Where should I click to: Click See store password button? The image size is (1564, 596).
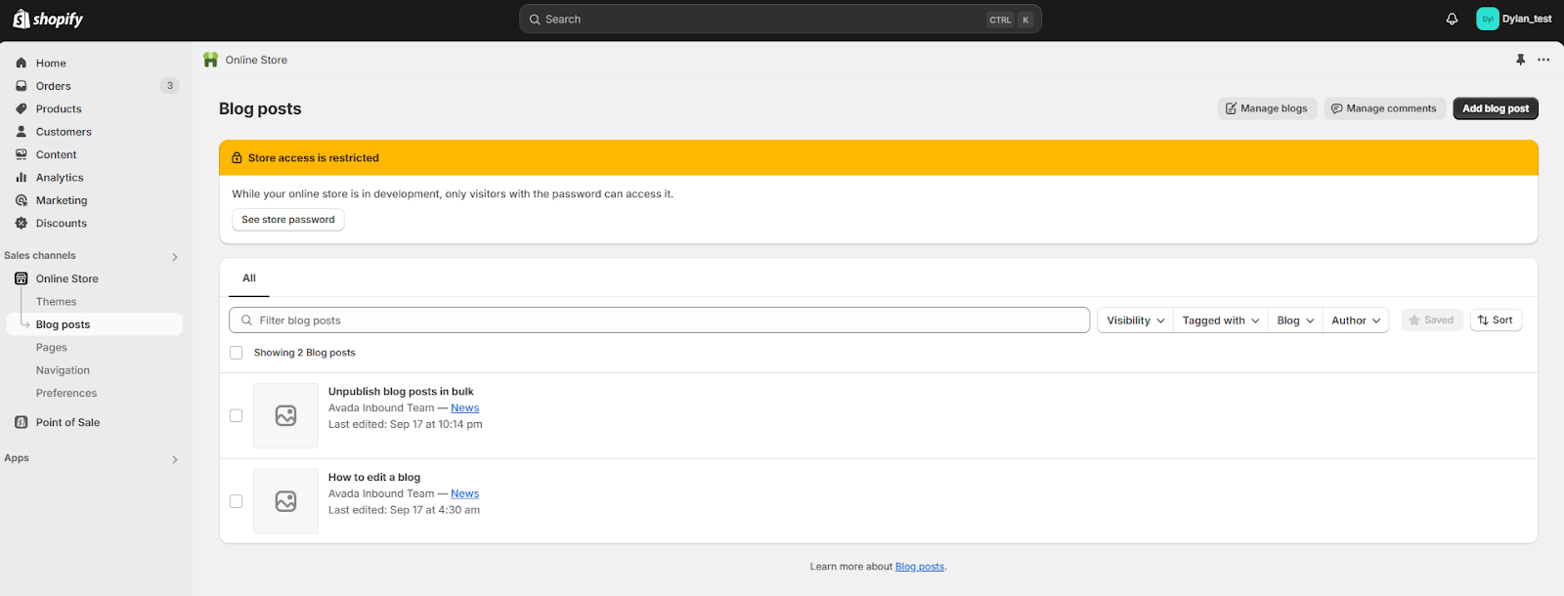pyautogui.click(x=288, y=220)
